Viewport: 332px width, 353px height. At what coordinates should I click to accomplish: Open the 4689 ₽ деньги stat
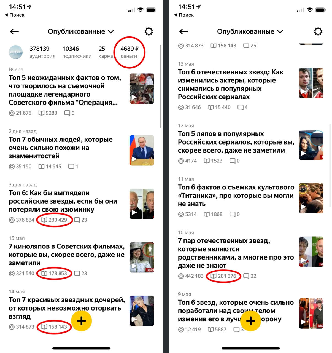click(x=129, y=52)
